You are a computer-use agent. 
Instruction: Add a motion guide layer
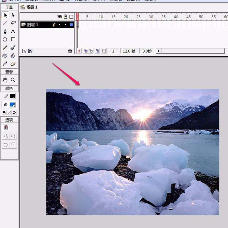click(x=30, y=51)
